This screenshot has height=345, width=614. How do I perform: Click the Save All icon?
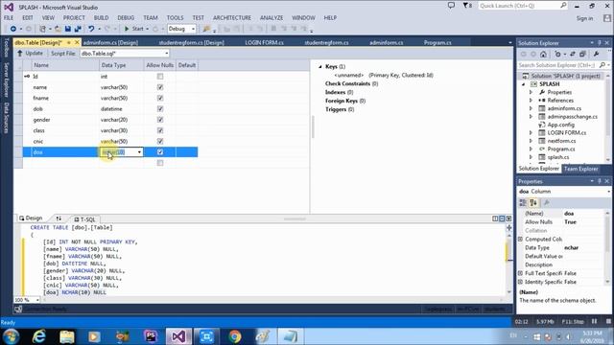[78, 29]
